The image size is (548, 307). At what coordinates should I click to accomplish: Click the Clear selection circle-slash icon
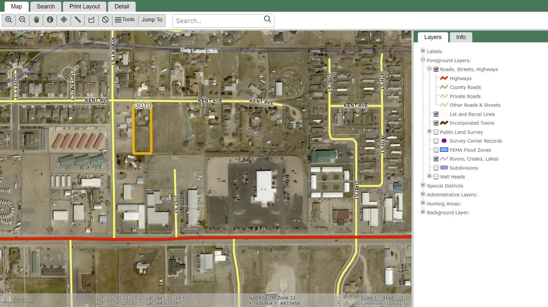(x=105, y=20)
